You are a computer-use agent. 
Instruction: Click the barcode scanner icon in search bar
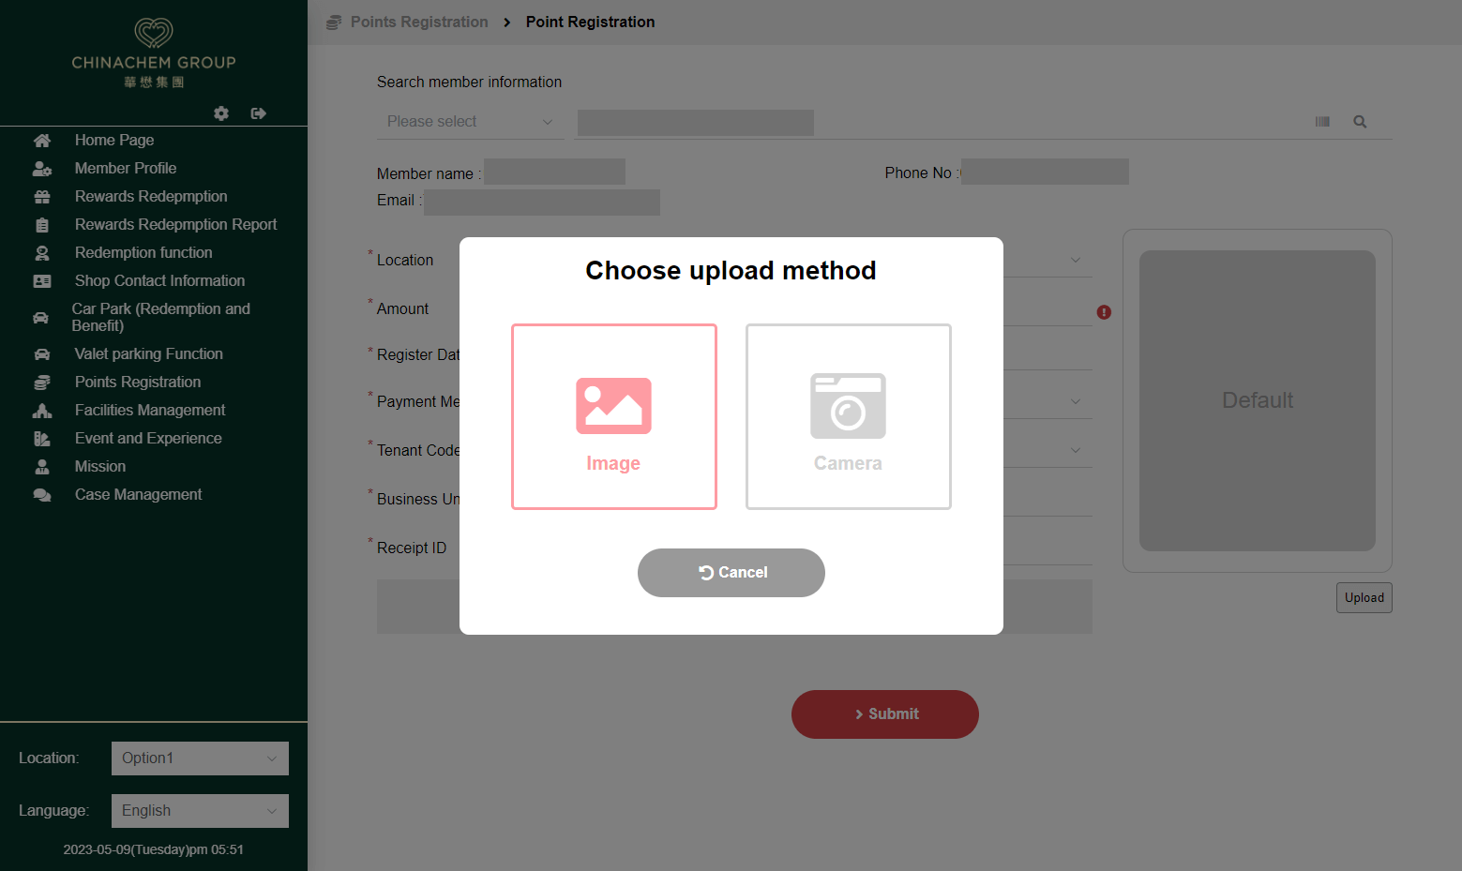1322,122
